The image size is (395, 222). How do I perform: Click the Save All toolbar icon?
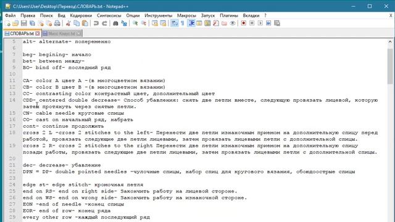[x=32, y=23]
